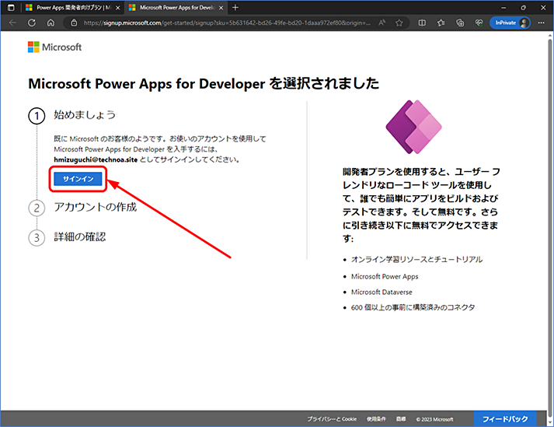Click step 1 始めましょう heading
Image resolution: width=554 pixels, height=427 pixels.
click(x=85, y=114)
